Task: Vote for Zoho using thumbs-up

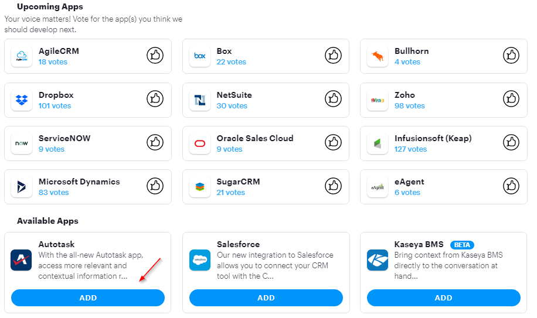Action: tap(511, 99)
